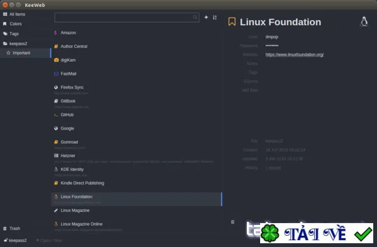Click the add field label
The width and height of the screenshot is (377, 247).
(250, 91)
